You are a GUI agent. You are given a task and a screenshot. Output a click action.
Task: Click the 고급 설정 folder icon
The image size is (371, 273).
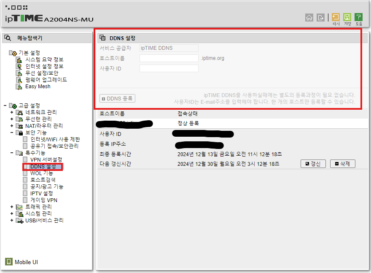coord(13,105)
